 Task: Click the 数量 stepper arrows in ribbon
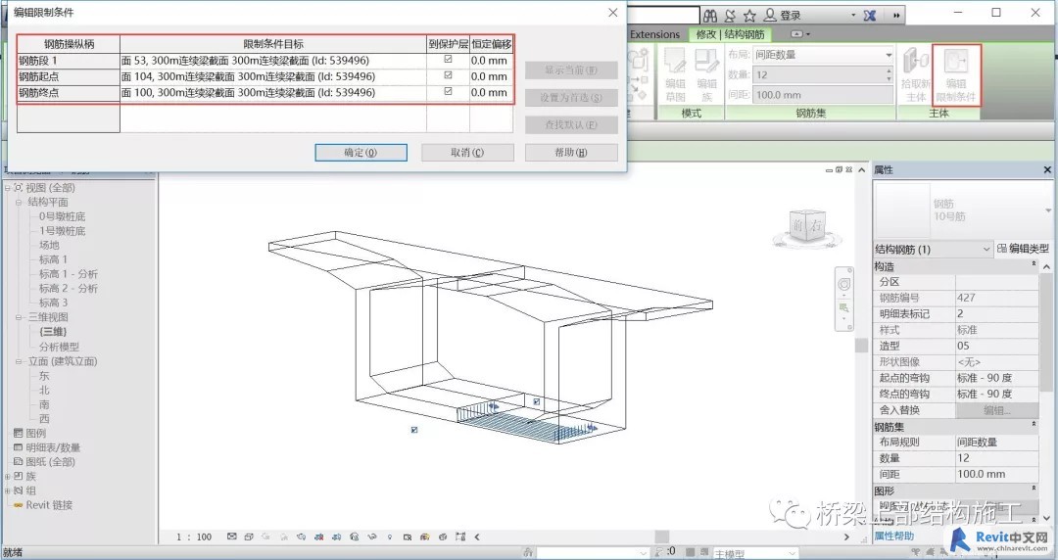click(x=889, y=74)
